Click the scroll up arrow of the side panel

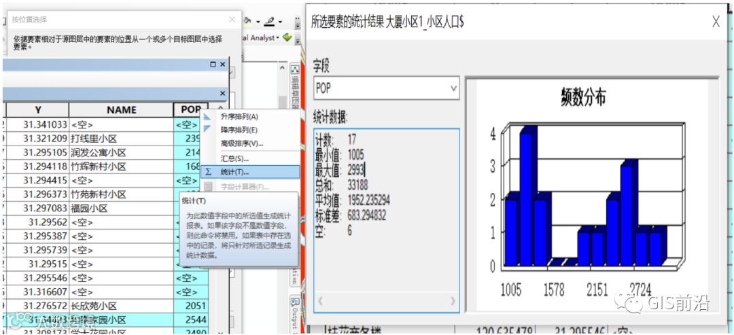pyautogui.click(x=282, y=68)
